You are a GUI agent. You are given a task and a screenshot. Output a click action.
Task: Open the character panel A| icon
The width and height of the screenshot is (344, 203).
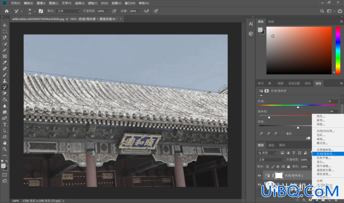(251, 24)
